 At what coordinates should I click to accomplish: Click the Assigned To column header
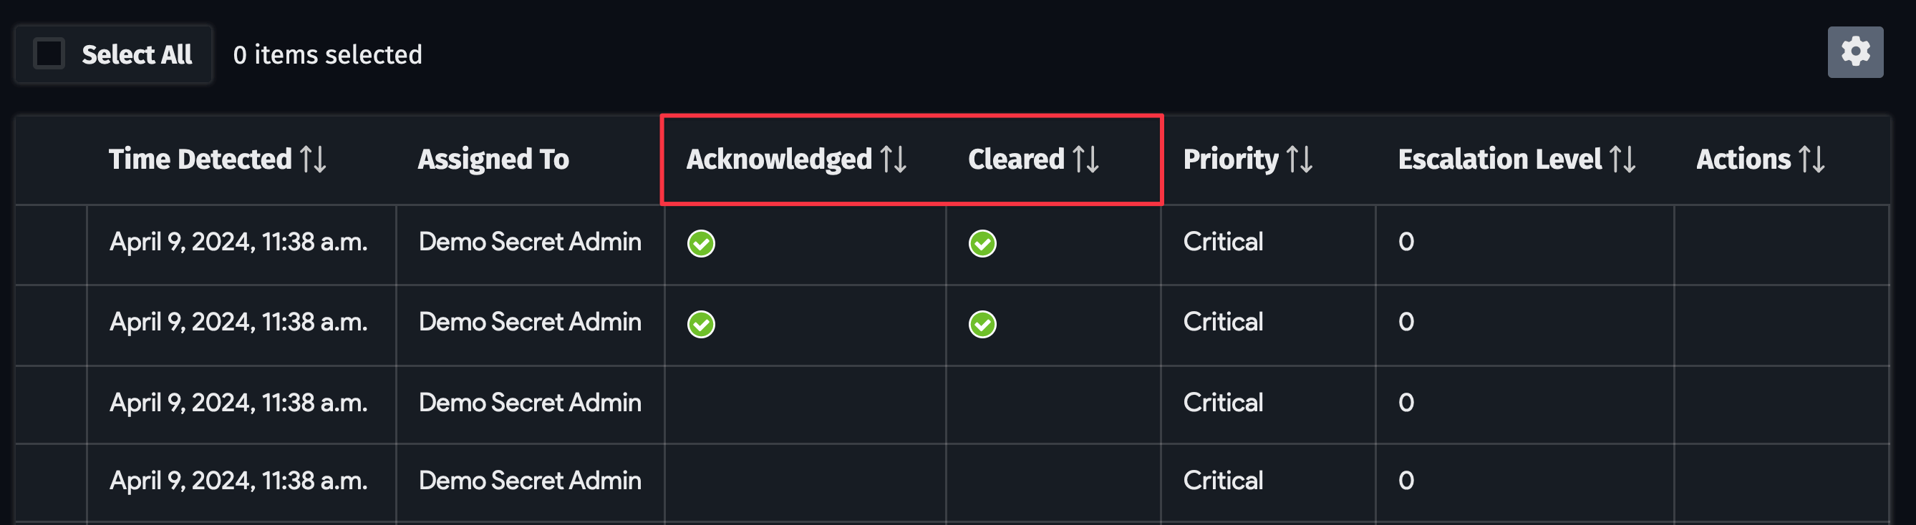pyautogui.click(x=493, y=159)
